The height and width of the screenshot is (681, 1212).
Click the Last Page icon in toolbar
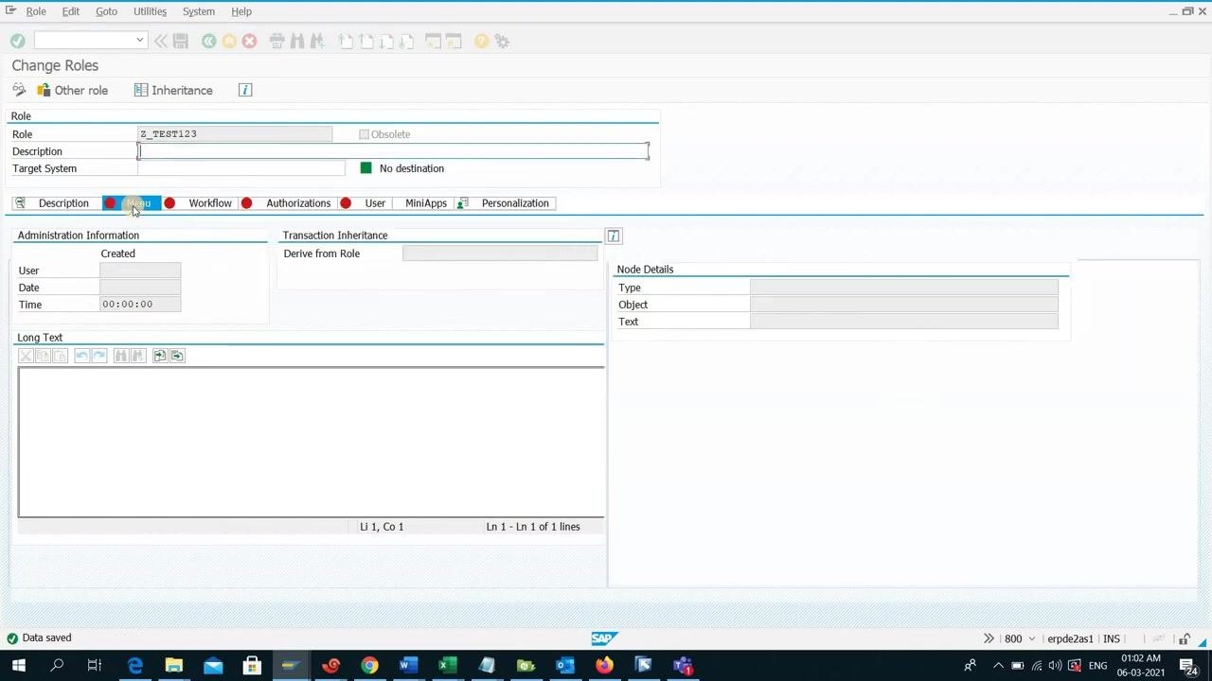(x=406, y=41)
